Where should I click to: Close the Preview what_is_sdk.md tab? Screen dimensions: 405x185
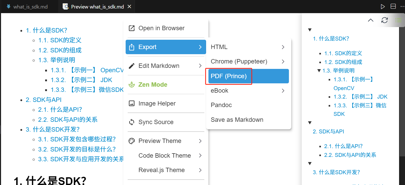[x=129, y=6]
